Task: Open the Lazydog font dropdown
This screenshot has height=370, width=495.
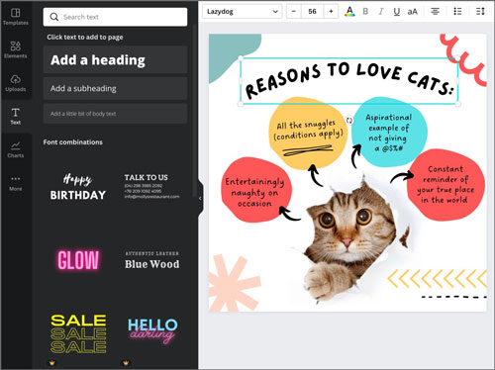Action: point(243,12)
